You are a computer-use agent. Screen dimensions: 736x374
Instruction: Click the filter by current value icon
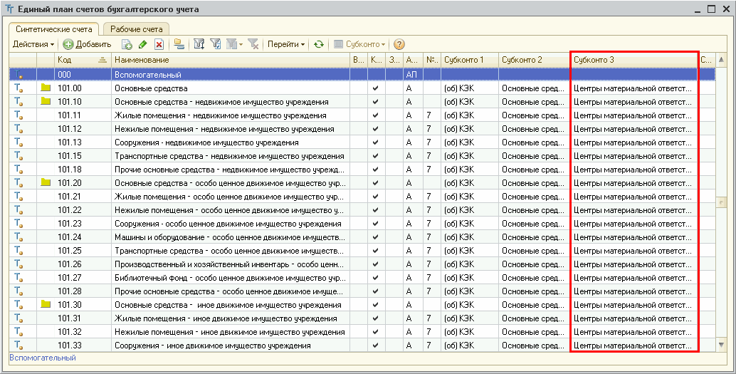[x=215, y=44]
